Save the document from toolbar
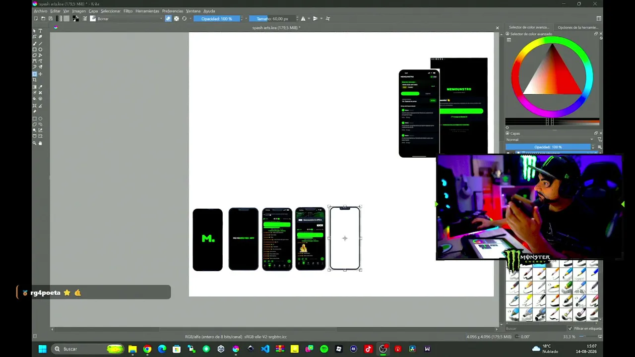This screenshot has height=357, width=635. tap(50, 19)
